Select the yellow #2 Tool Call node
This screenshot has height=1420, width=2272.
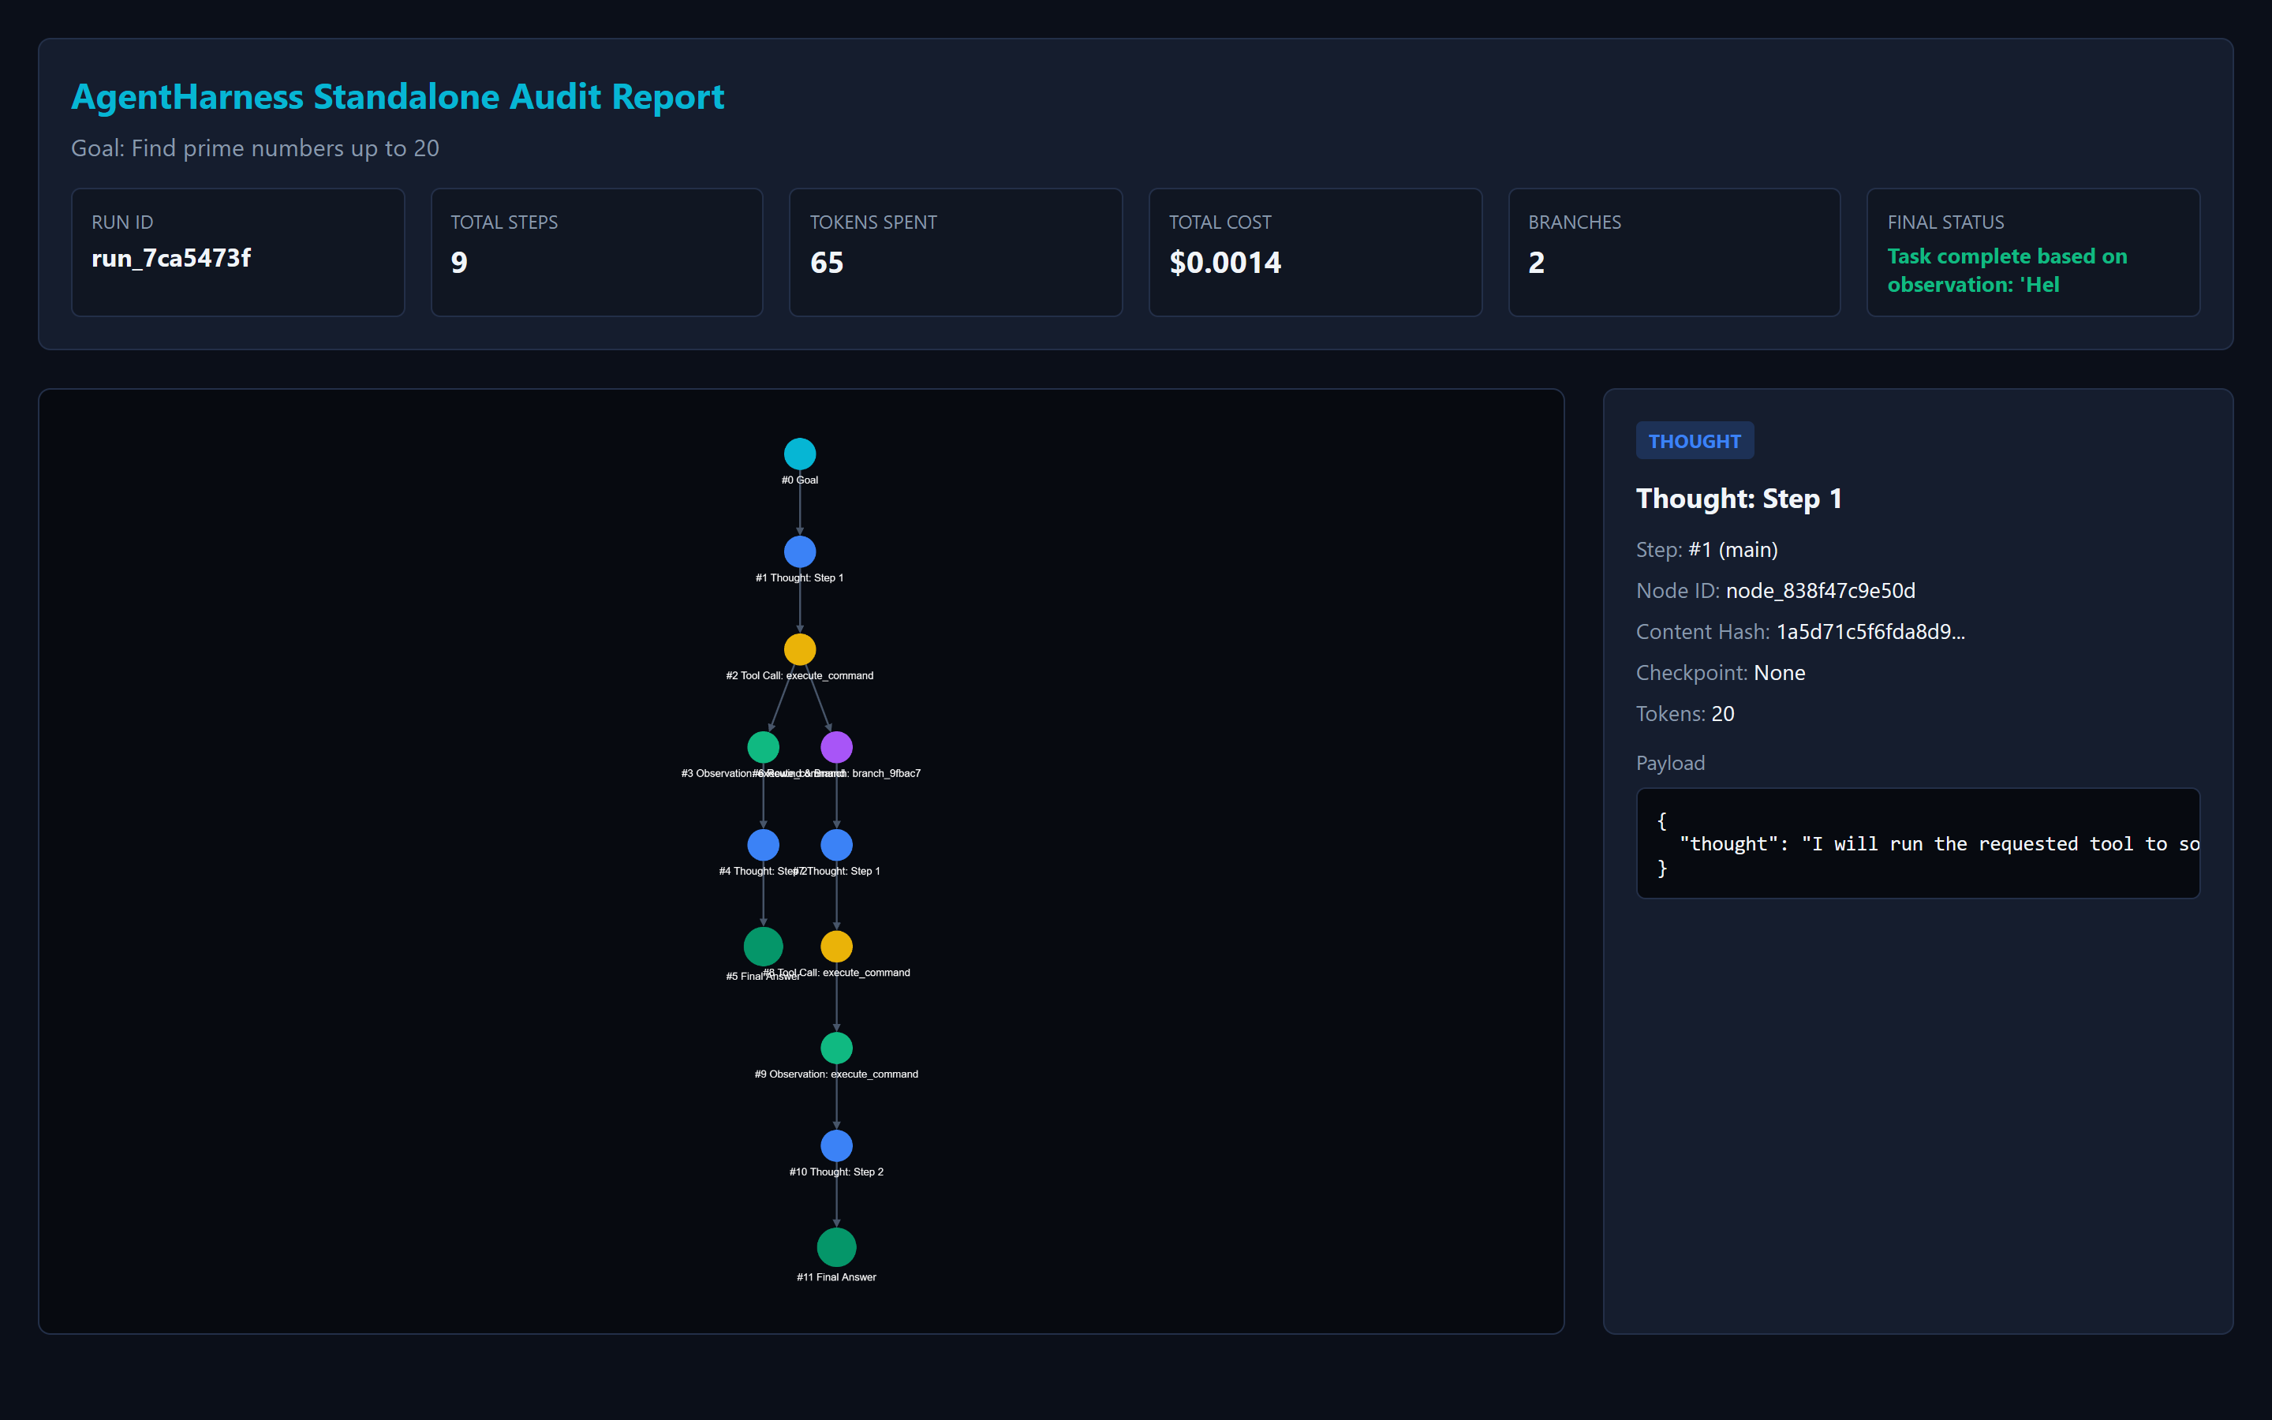800,649
